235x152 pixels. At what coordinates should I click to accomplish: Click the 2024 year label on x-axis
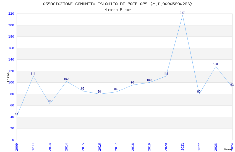pyautogui.click(x=232, y=147)
